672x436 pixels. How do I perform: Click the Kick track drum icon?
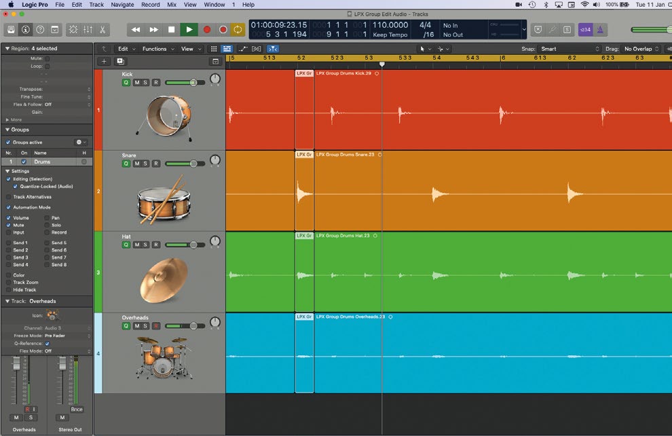[165, 117]
